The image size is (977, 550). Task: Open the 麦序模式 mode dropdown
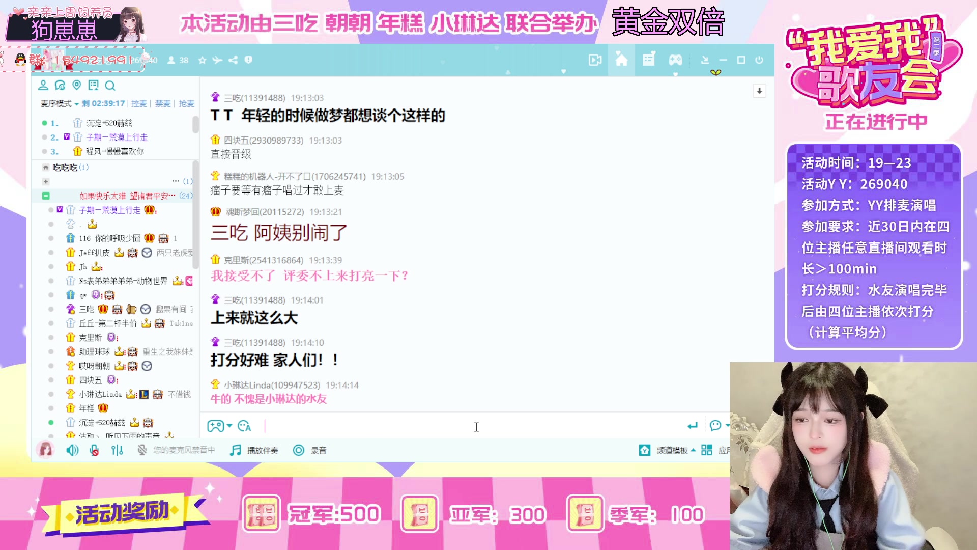pyautogui.click(x=60, y=103)
